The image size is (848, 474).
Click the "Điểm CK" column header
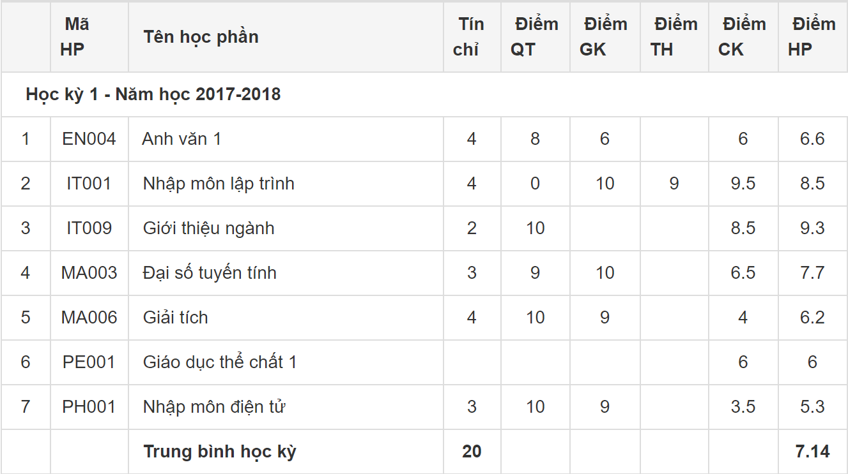pyautogui.click(x=743, y=37)
